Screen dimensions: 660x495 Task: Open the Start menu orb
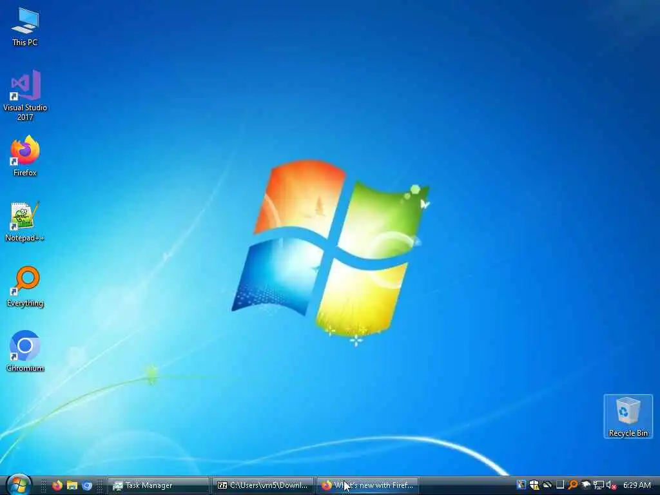[x=18, y=485]
